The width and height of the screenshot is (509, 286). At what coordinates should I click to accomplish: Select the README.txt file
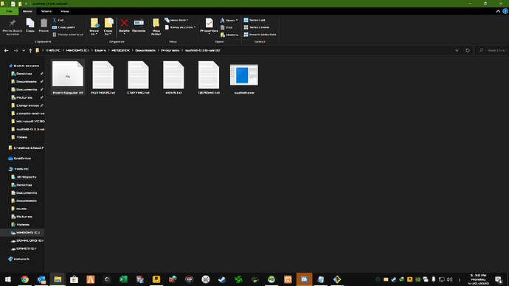coord(209,78)
